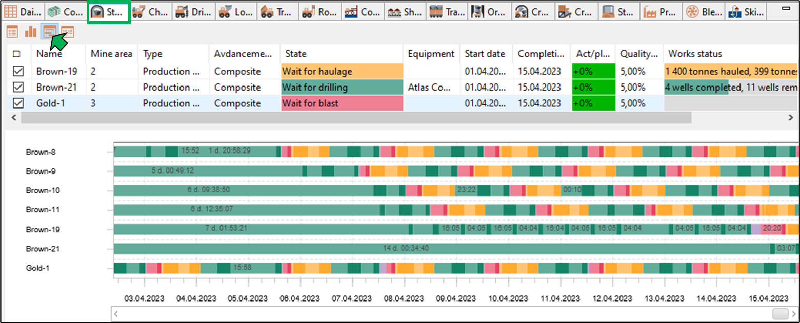Select the '14 d. 00:34:40' bar on Brown-21
Screen dimensions: 800x323
pos(442,249)
